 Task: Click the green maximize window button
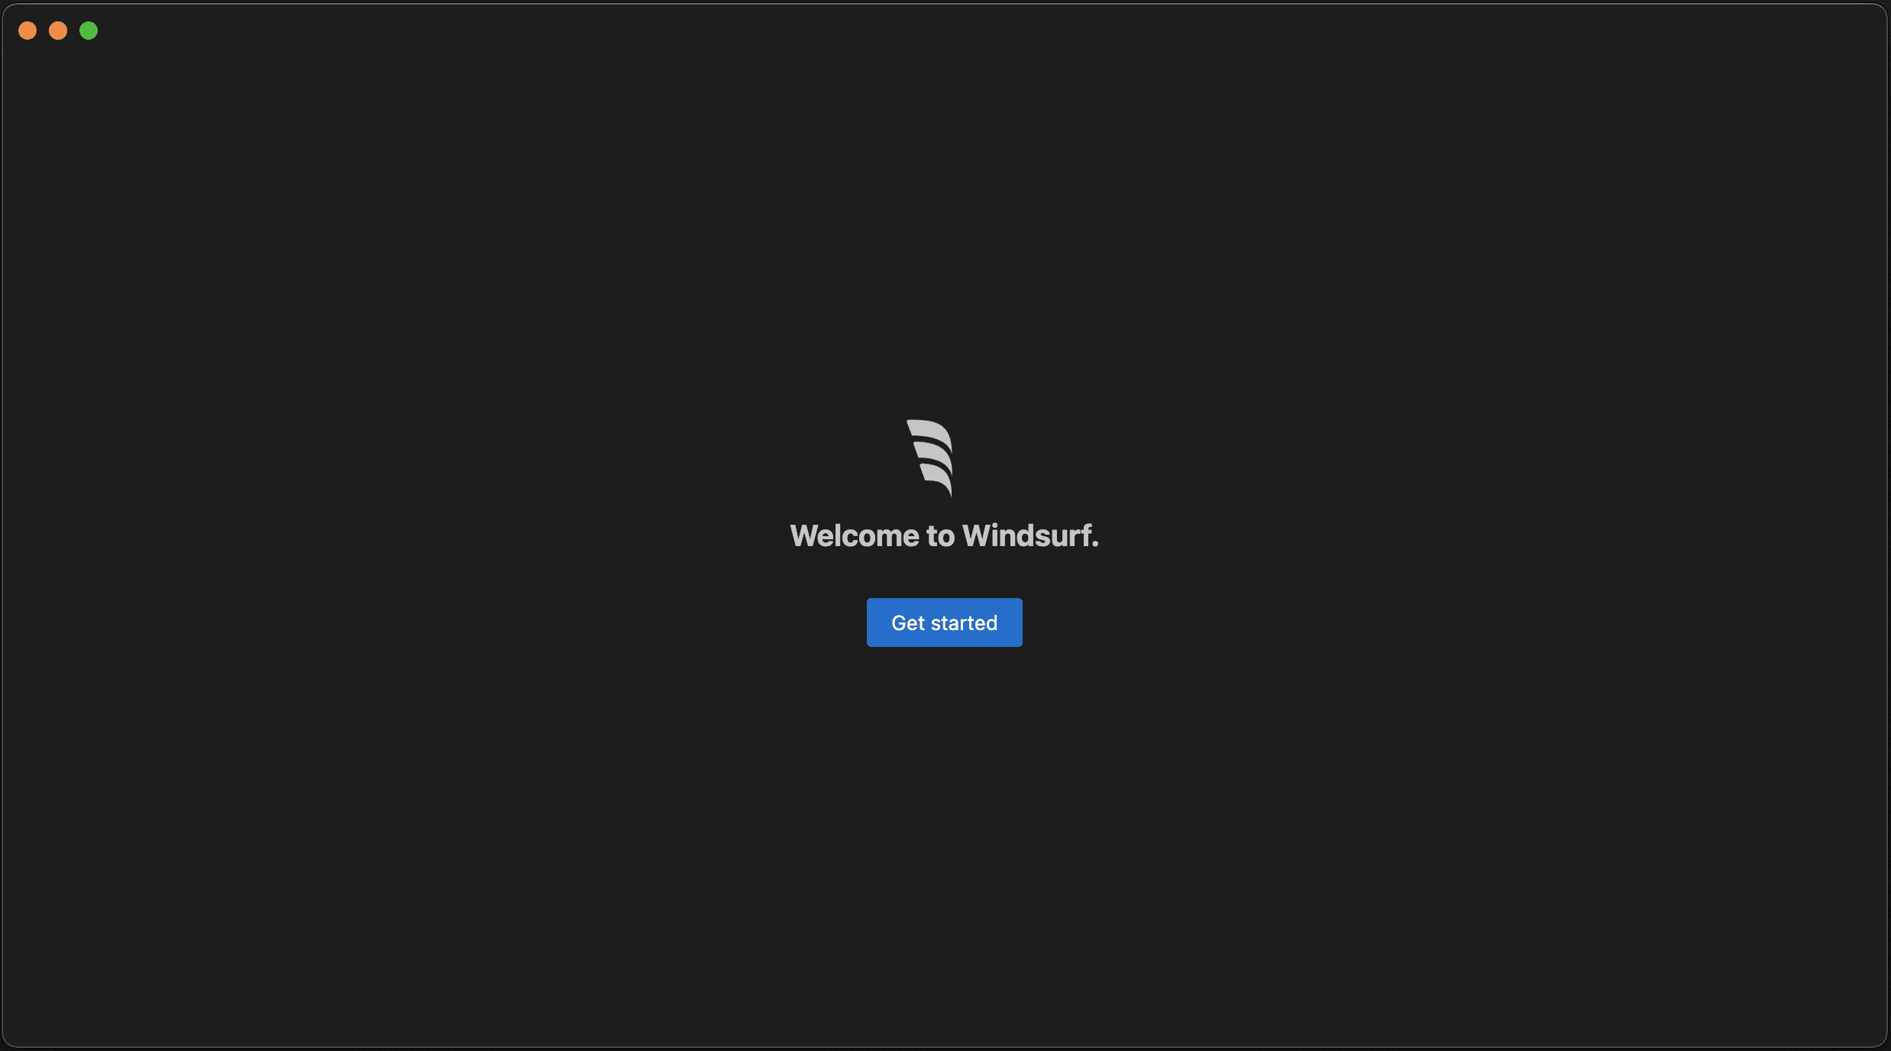88,28
